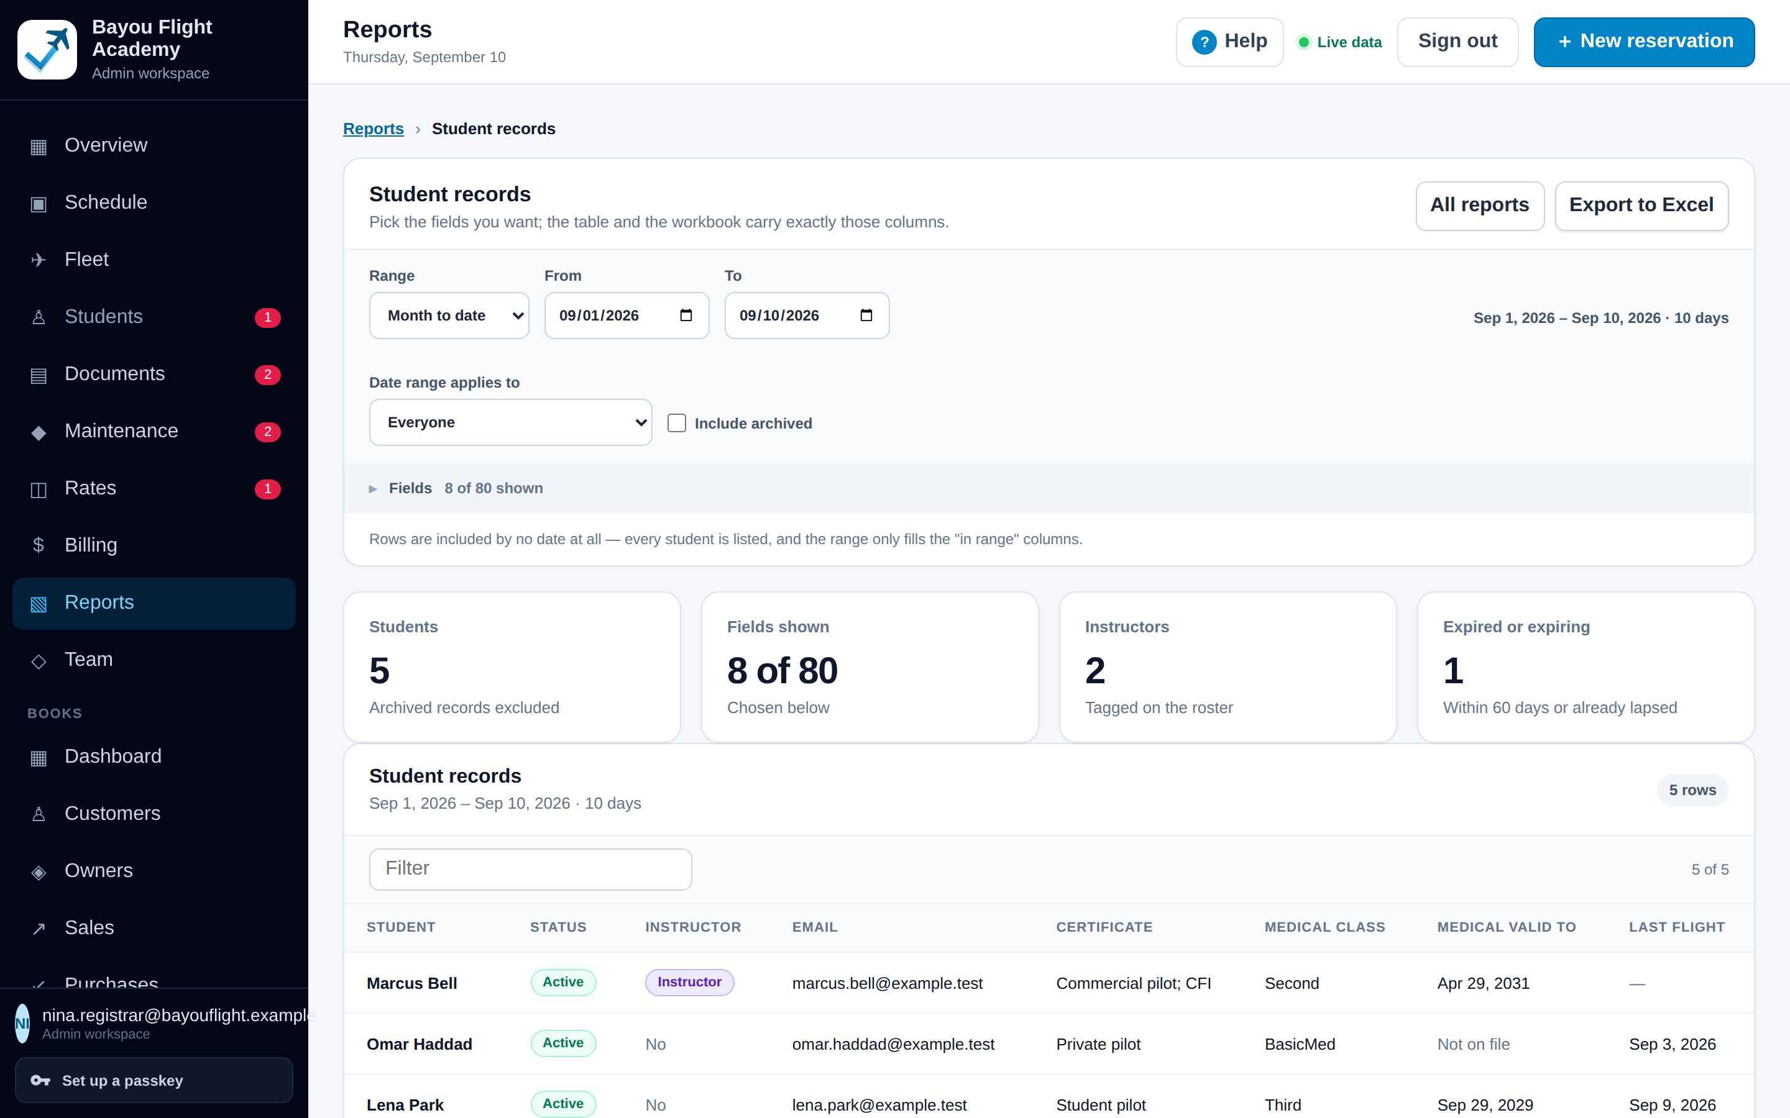Click the Apr 29, 2031 medical date
This screenshot has width=1790, height=1118.
coord(1483,983)
